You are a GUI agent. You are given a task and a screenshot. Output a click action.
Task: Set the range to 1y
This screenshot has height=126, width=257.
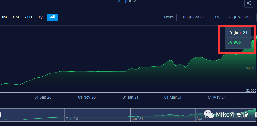(40, 17)
